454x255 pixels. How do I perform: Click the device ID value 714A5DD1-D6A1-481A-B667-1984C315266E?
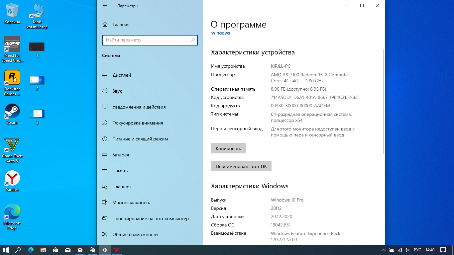tap(315, 97)
